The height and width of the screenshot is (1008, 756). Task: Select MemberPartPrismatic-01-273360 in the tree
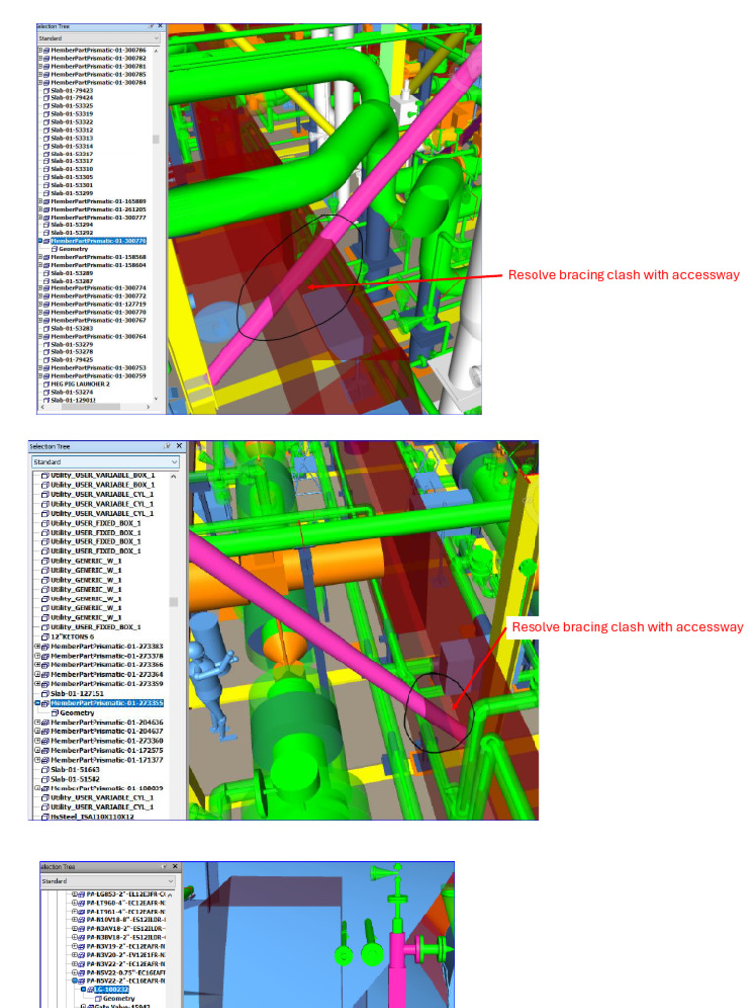tap(107, 741)
